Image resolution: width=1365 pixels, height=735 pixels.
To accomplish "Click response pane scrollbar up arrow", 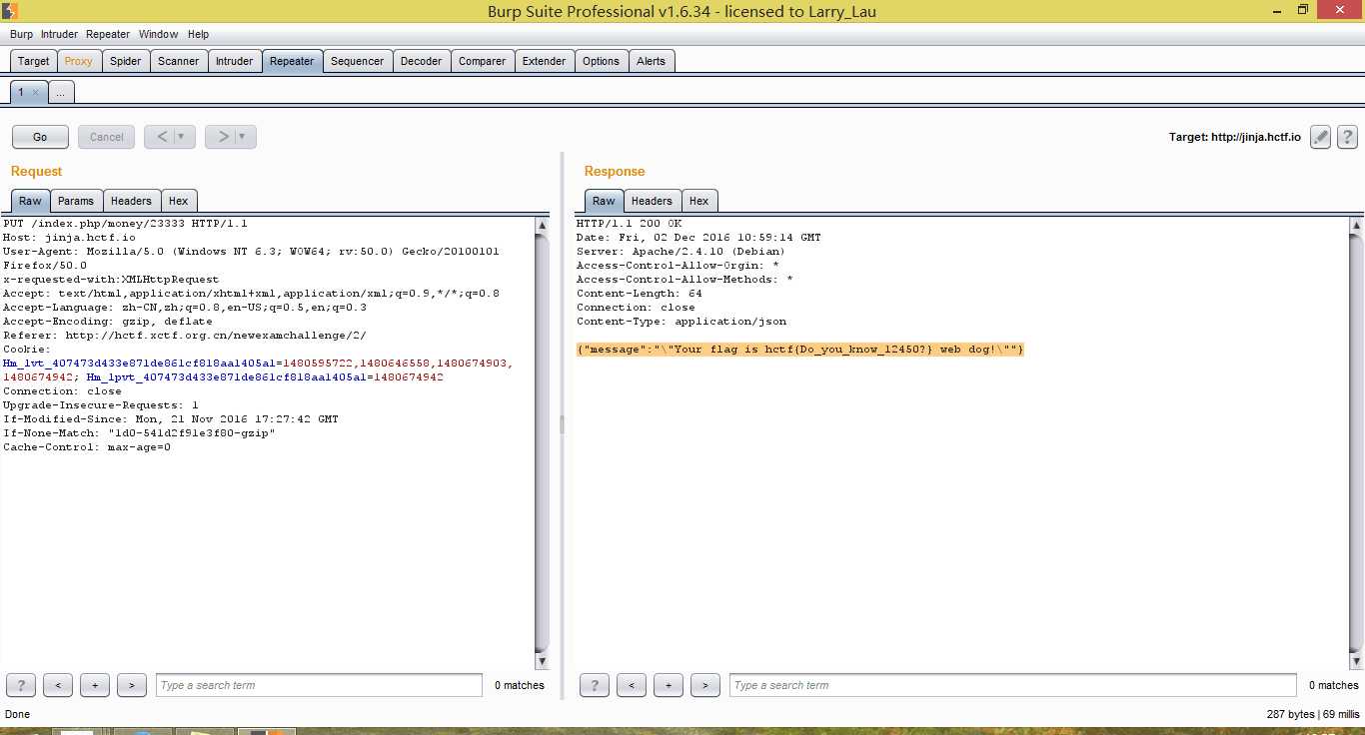I will 1355,225.
